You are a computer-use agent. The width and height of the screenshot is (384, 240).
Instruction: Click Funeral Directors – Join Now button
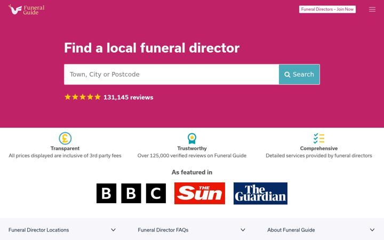[x=327, y=9]
